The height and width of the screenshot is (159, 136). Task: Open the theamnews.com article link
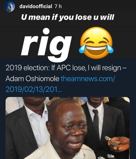click(x=88, y=79)
